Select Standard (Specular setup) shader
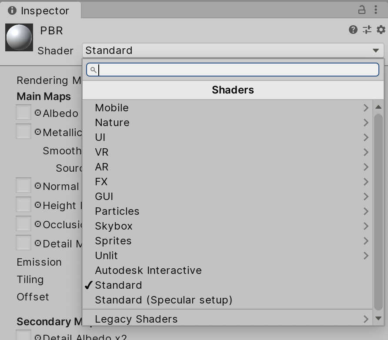Screen dimensions: 388x340 [163, 300]
